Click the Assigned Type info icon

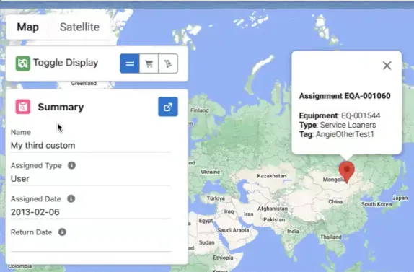71,165
